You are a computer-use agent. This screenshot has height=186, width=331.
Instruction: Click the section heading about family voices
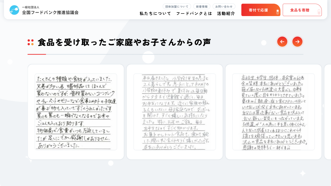click(124, 42)
